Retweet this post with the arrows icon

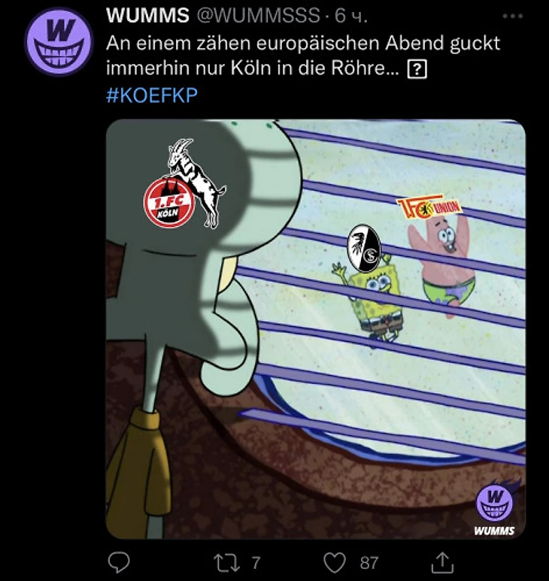coord(226,562)
